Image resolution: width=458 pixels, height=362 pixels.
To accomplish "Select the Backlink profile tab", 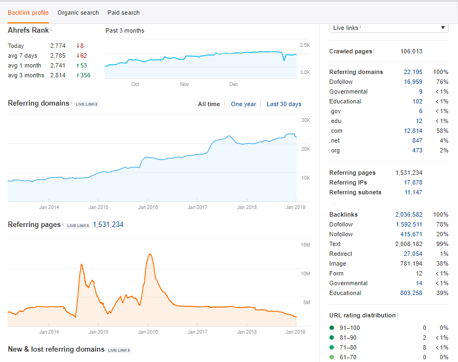I will [x=28, y=13].
